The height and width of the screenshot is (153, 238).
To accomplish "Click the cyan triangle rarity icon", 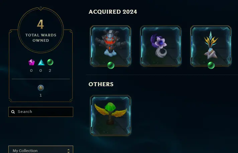I will point(41,62).
